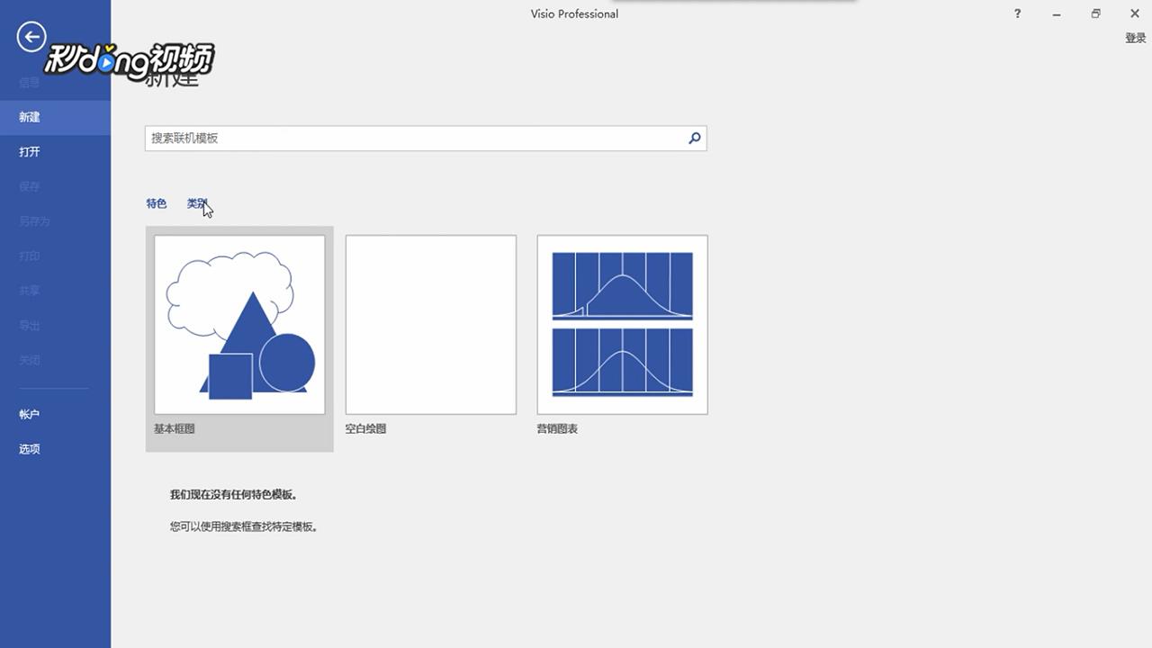This screenshot has width=1152, height=648.
Task: Choose 另存为 in the sidebar
Action: coord(34,221)
